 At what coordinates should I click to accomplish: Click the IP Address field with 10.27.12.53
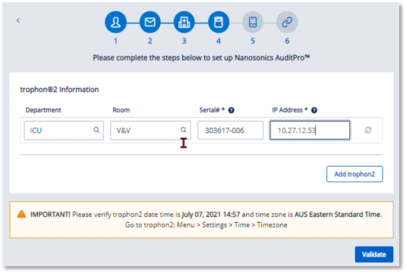click(310, 130)
